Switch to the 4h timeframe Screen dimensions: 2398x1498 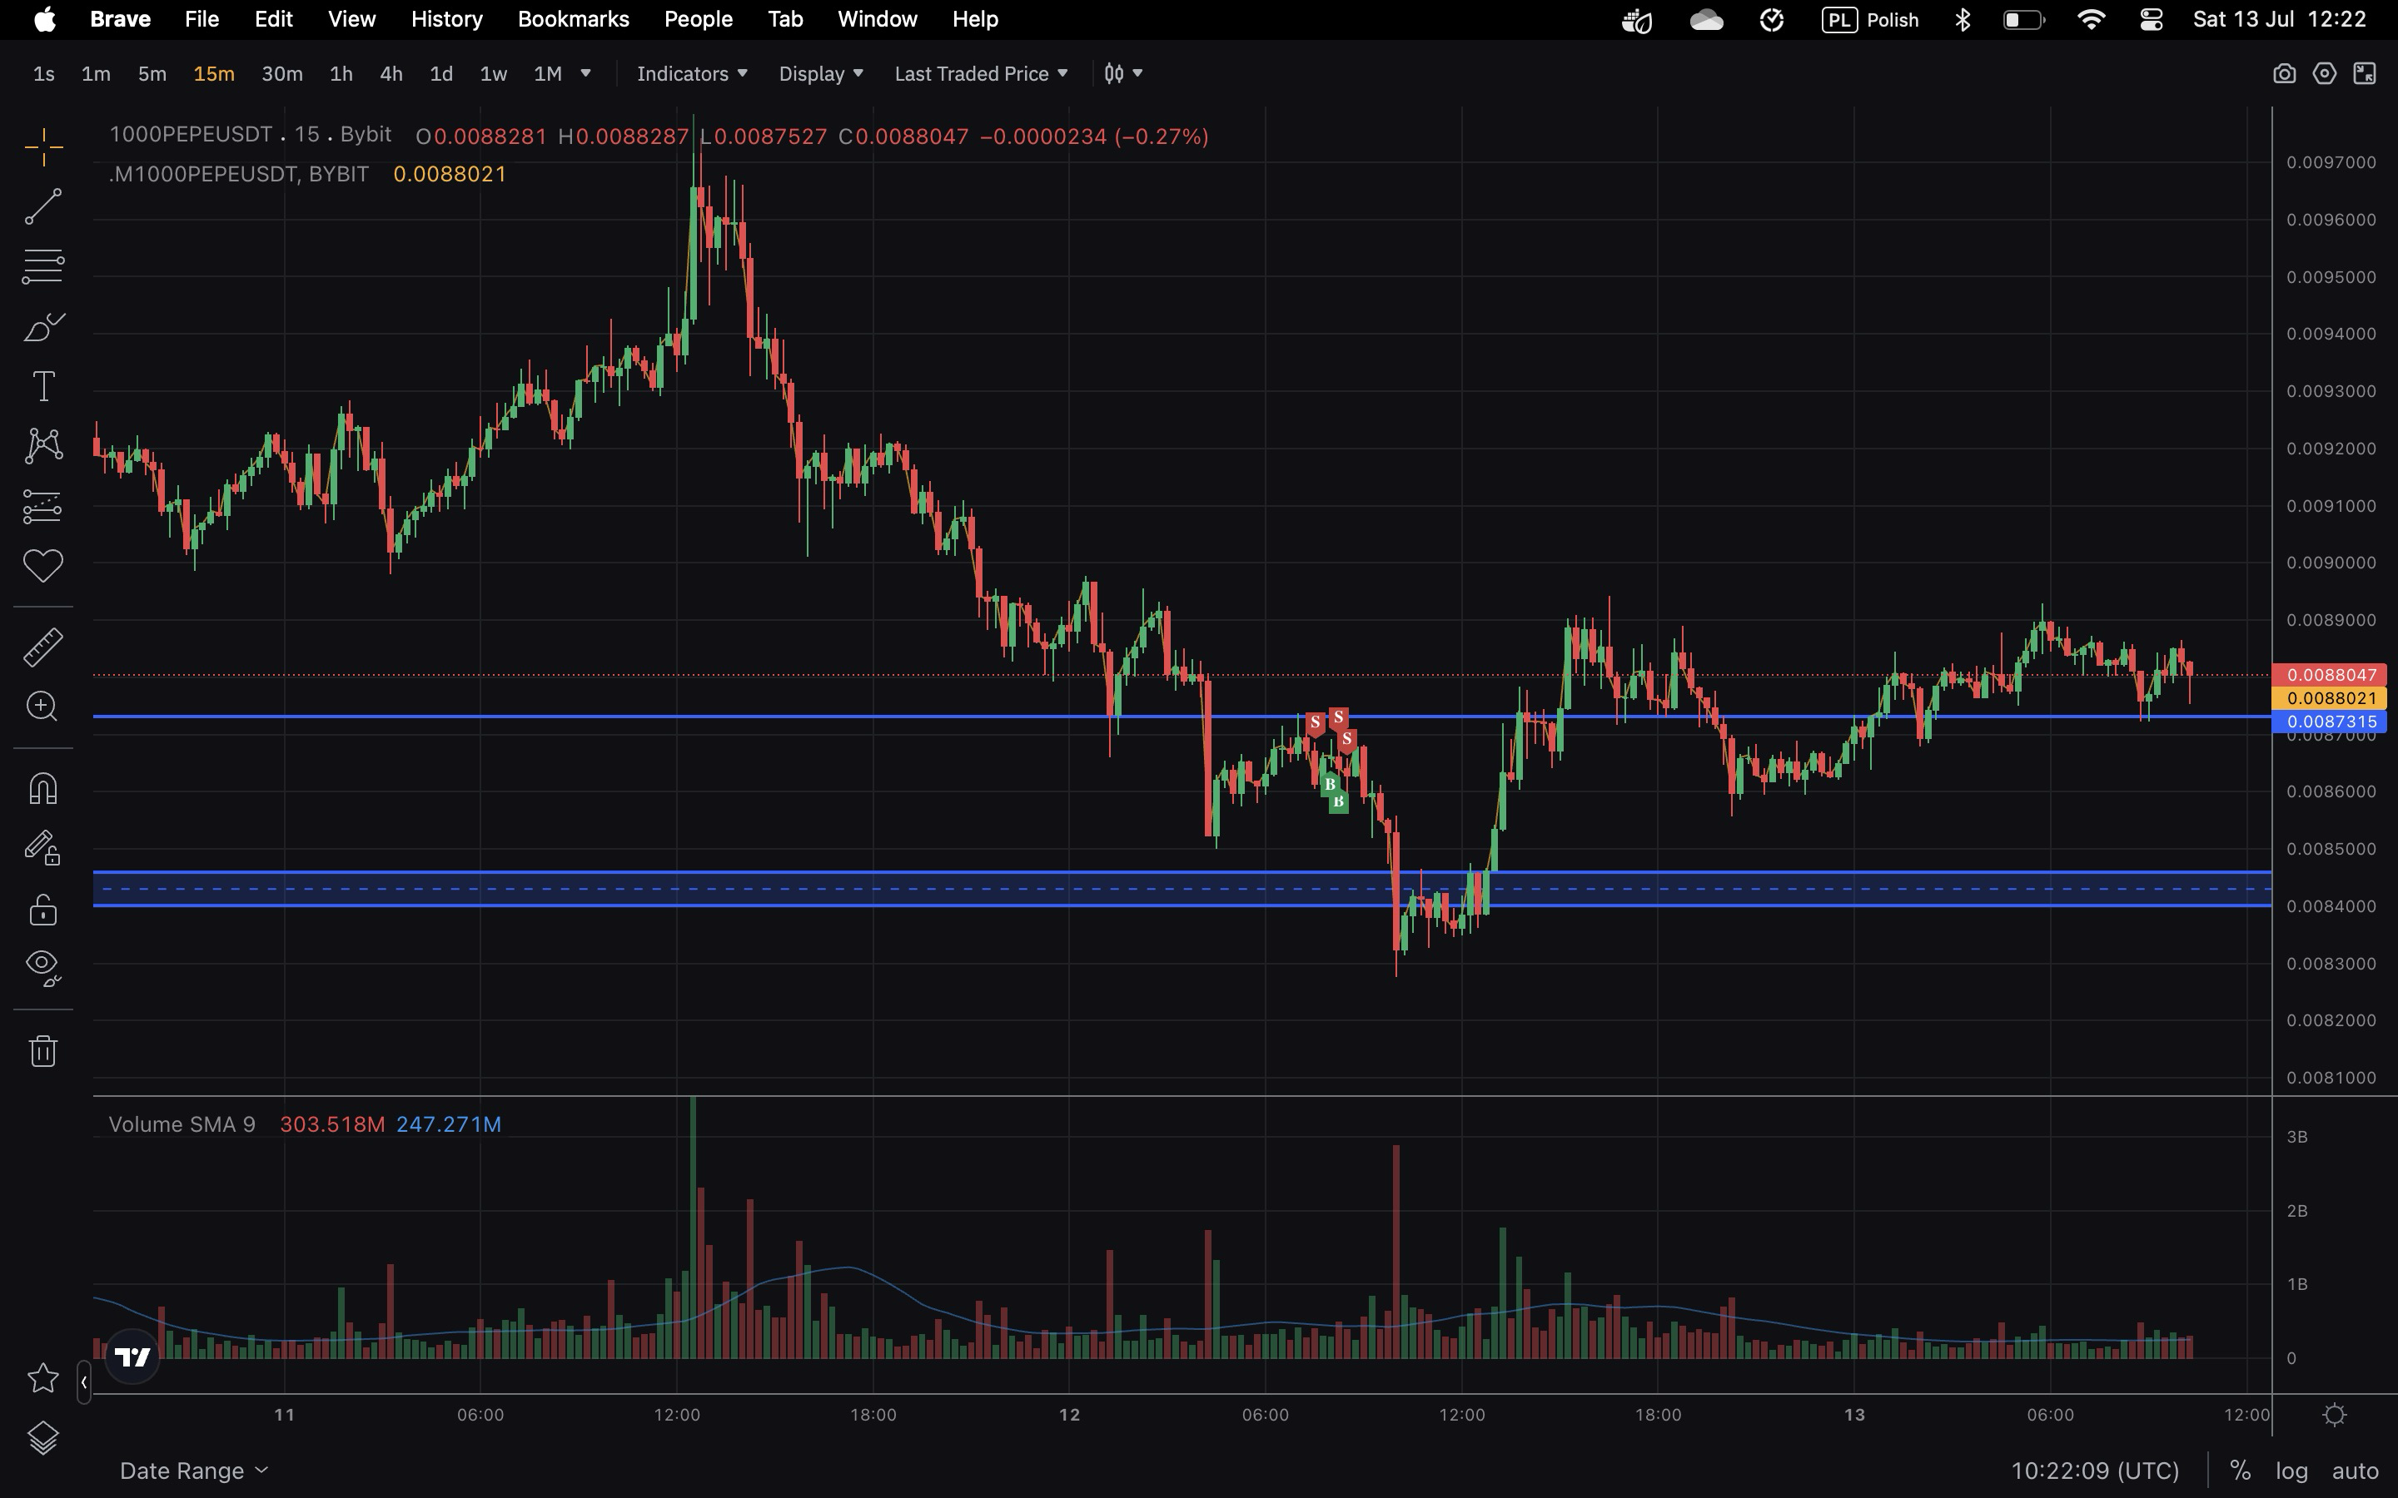coord(391,73)
